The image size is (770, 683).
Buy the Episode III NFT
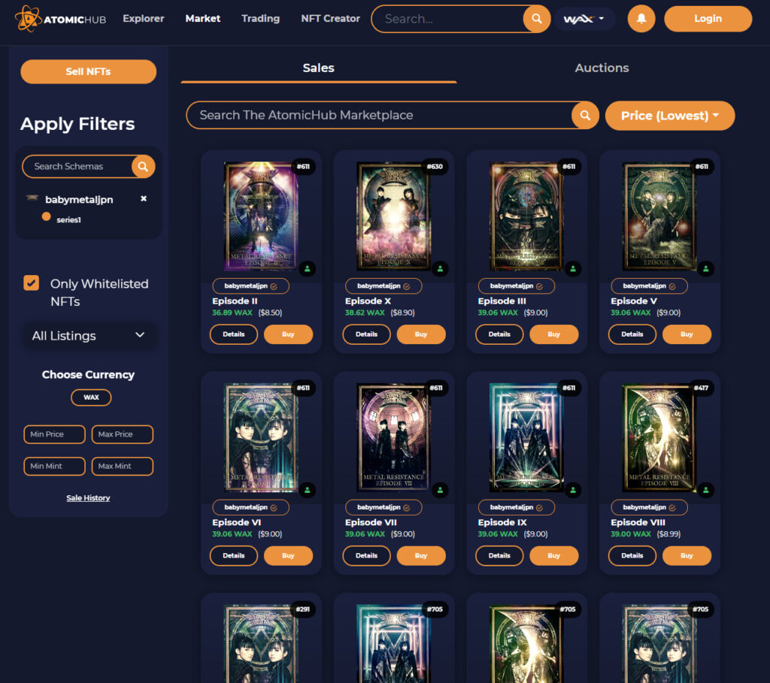click(x=554, y=334)
